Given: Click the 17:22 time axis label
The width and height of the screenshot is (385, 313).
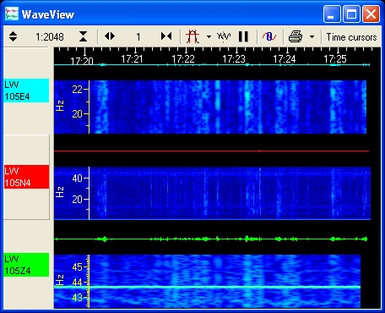Looking at the screenshot, I should point(183,59).
